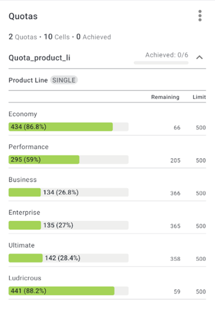
Task: Select the Ludricrous row label
Action: [x=25, y=278]
